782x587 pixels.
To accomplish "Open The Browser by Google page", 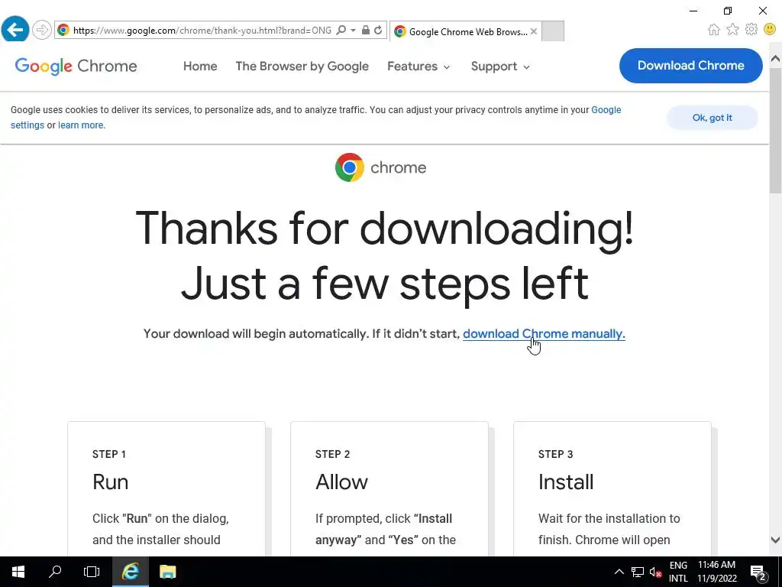I will click(x=302, y=66).
